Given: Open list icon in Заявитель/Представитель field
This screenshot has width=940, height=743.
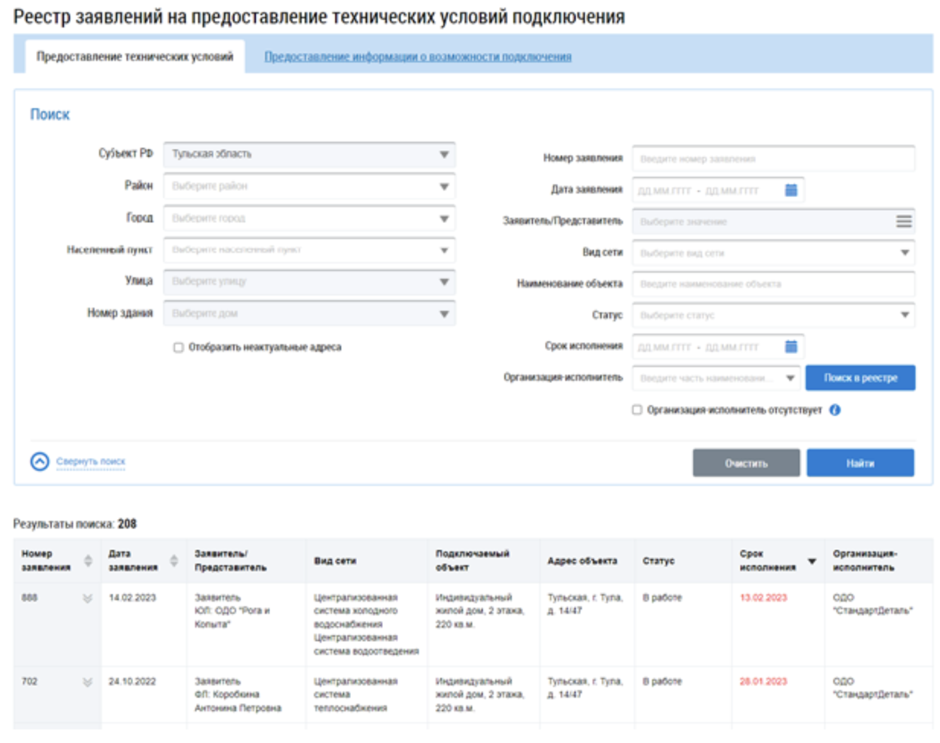Looking at the screenshot, I should 903,221.
